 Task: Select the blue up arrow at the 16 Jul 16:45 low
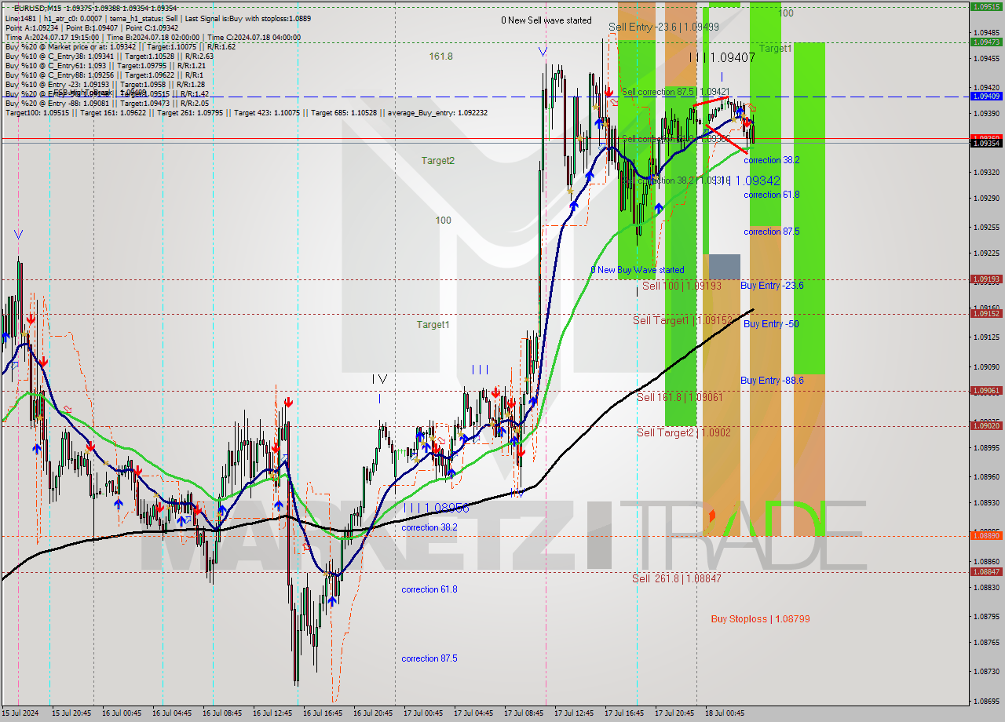[x=332, y=601]
